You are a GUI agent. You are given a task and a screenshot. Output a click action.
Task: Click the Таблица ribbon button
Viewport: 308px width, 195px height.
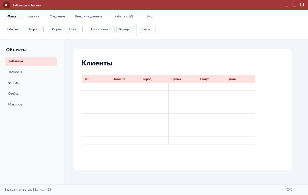(x=14, y=29)
